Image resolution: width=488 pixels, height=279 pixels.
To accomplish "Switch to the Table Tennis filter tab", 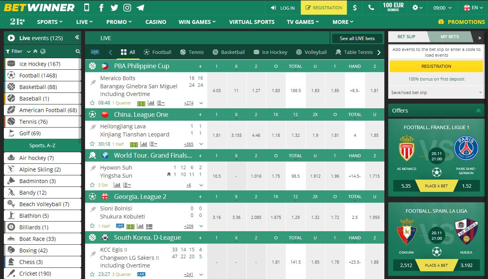I will (354, 52).
